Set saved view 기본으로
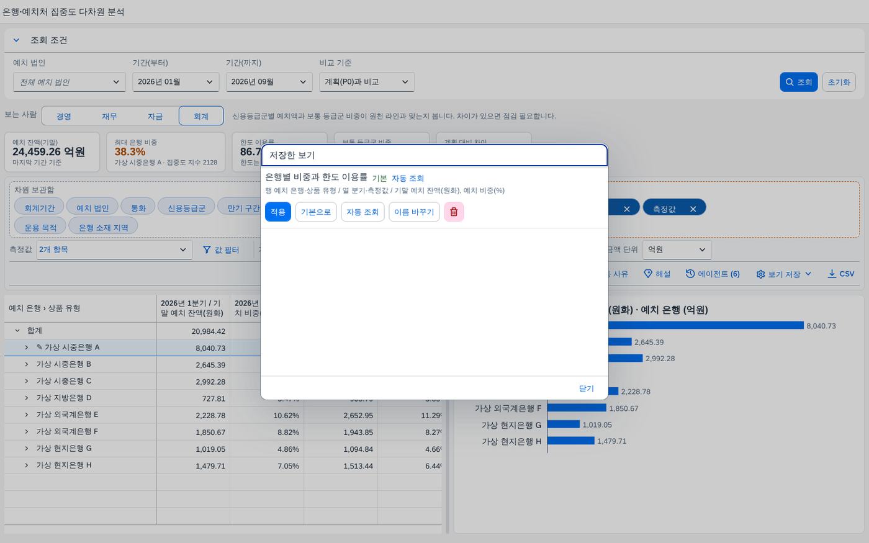 [x=316, y=212]
